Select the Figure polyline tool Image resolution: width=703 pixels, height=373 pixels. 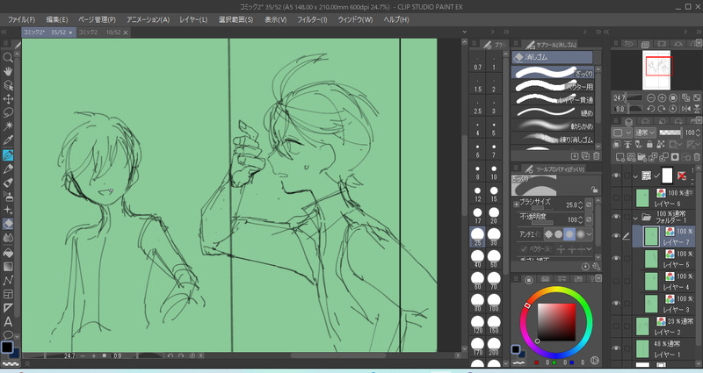[x=8, y=280]
